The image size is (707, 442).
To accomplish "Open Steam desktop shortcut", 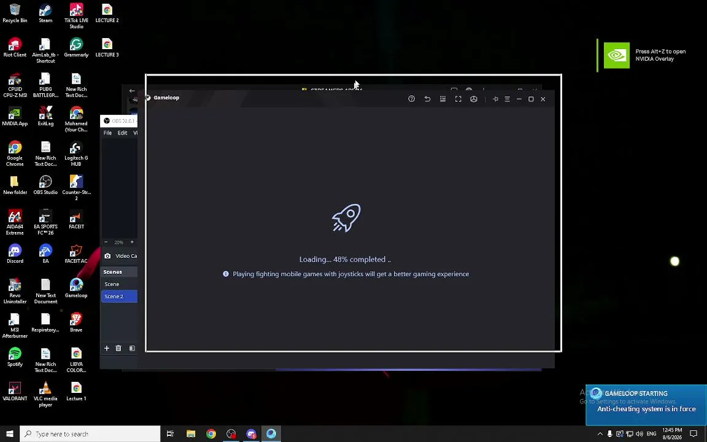I will point(45,14).
